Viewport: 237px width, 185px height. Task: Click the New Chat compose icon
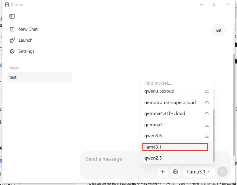point(12,29)
